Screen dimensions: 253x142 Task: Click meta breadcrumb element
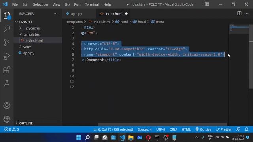160,22
